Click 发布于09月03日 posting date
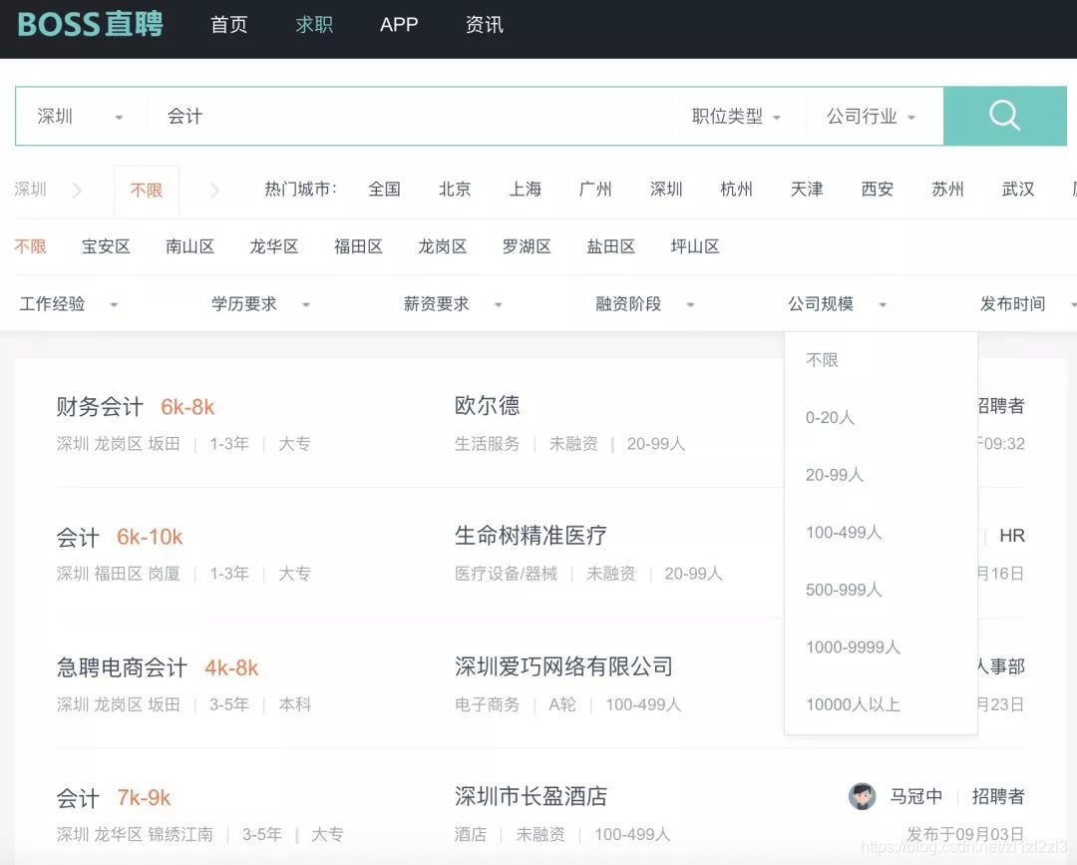1077x865 pixels. (965, 834)
